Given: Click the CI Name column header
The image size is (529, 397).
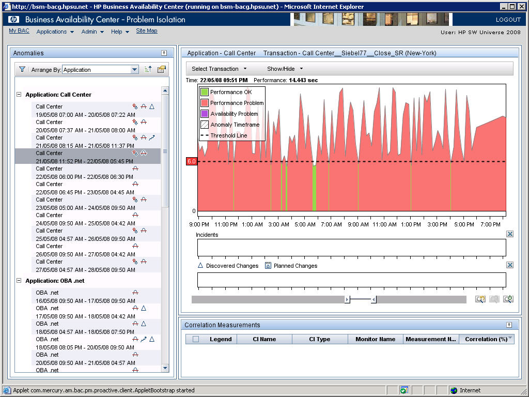Looking at the screenshot, I should (x=264, y=339).
